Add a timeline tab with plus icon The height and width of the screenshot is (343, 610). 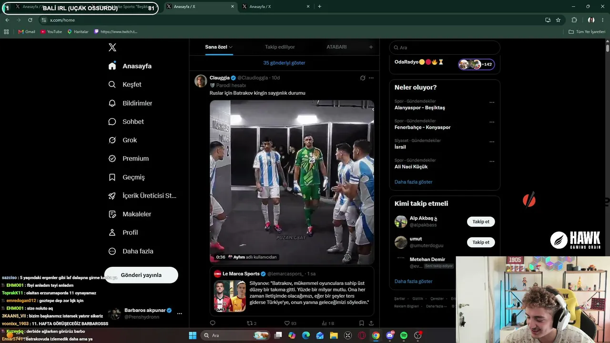(371, 47)
